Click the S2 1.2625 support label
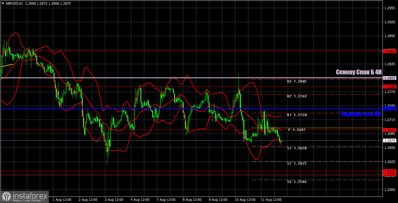Viewport: 398px width, 203px height. 297,163
